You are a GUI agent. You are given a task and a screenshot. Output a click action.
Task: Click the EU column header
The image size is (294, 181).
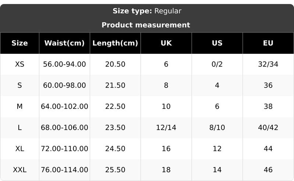click(268, 43)
